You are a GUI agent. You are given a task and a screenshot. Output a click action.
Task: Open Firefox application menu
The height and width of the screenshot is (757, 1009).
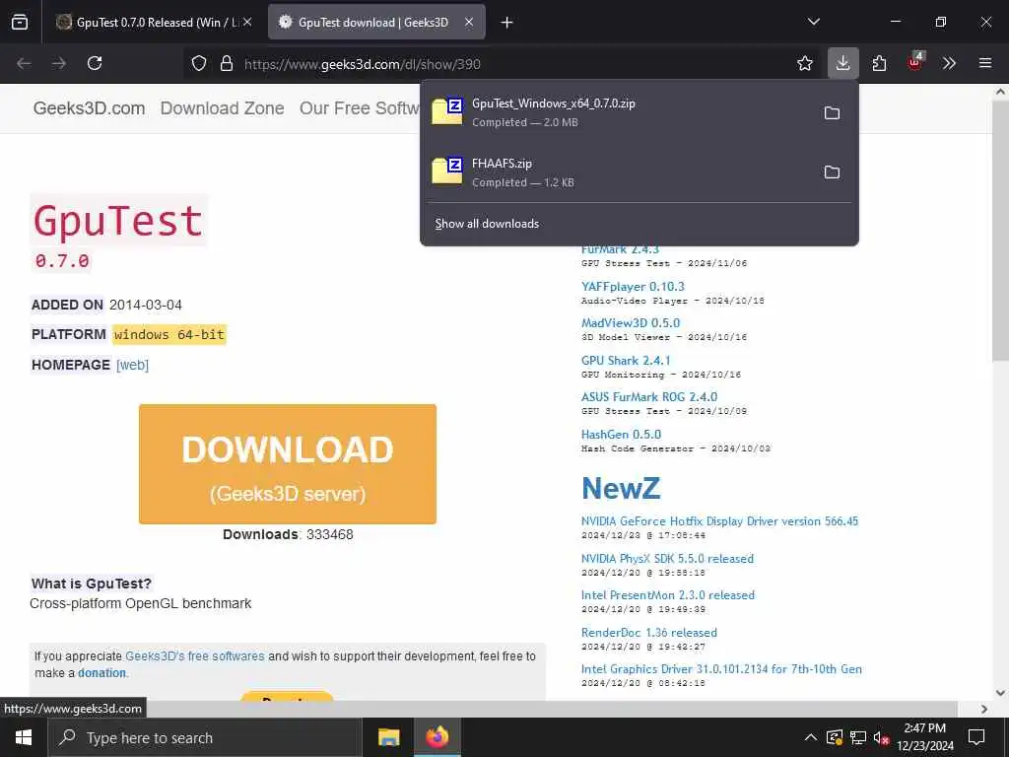pyautogui.click(x=984, y=63)
